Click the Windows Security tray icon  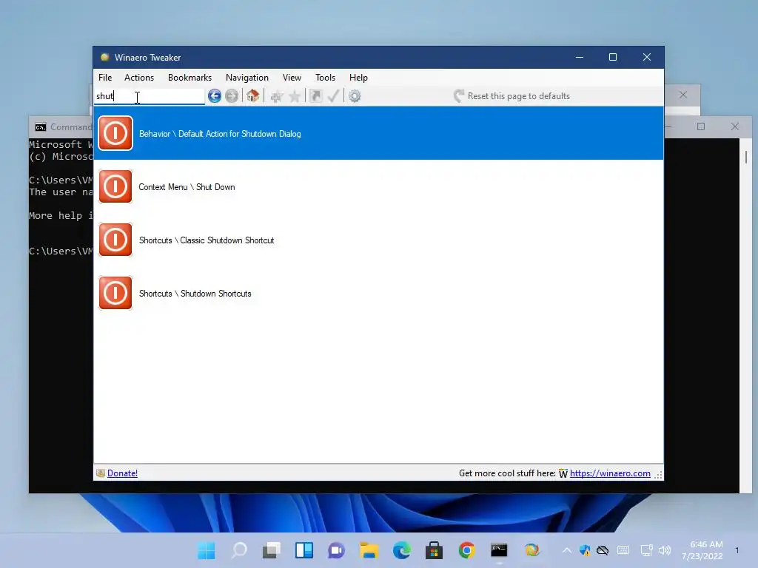[x=585, y=550]
